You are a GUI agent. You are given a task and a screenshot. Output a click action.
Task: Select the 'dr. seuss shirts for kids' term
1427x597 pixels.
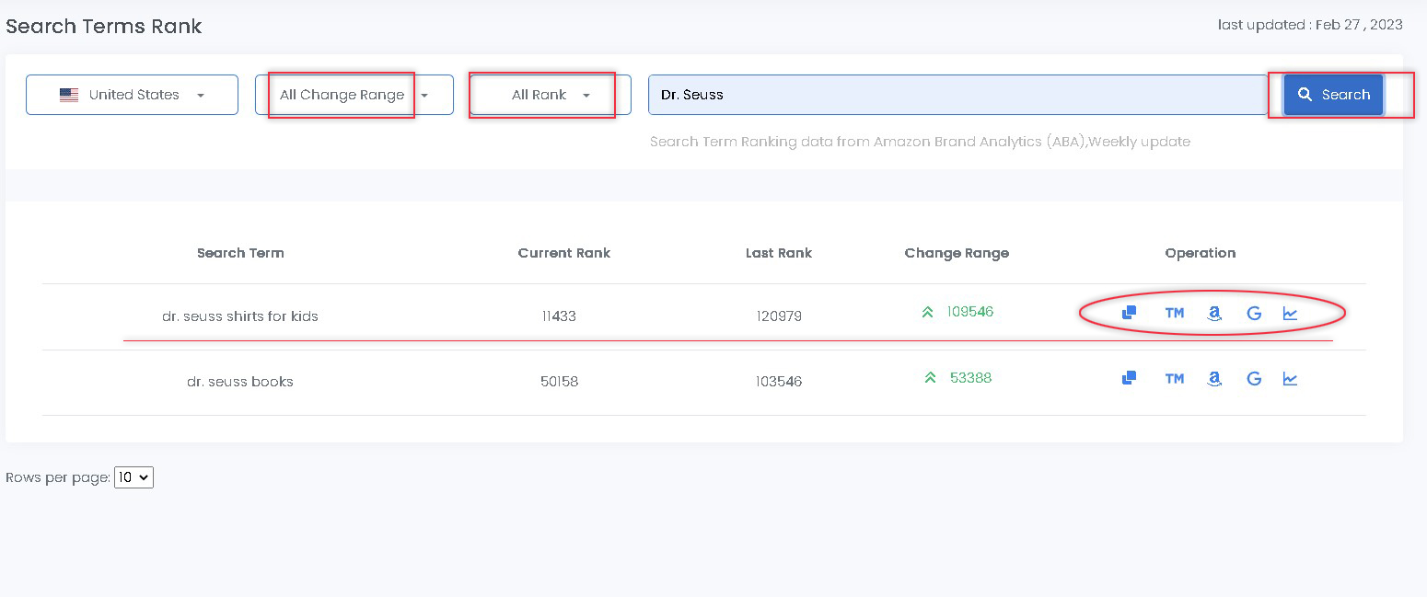pos(240,316)
